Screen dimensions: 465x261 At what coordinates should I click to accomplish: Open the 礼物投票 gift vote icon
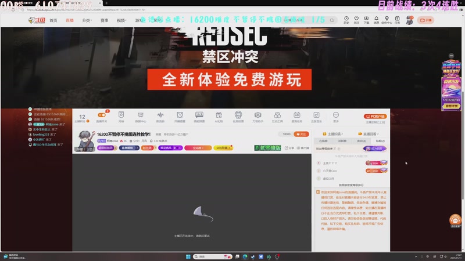point(238,117)
